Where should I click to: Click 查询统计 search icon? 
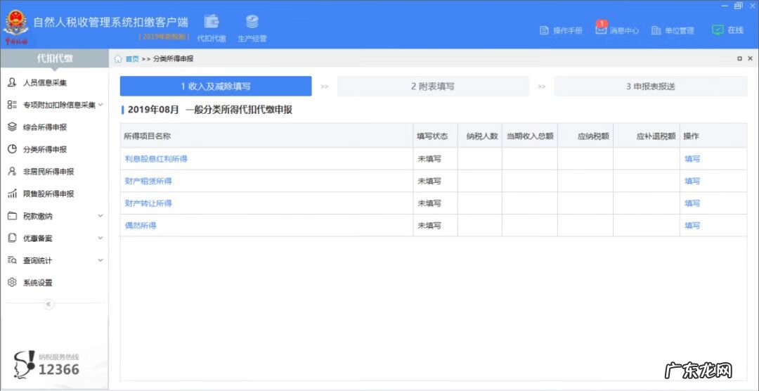click(x=12, y=261)
